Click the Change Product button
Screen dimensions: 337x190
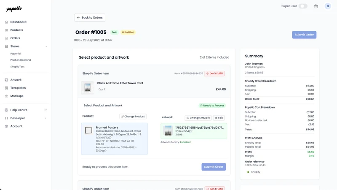(x=133, y=117)
